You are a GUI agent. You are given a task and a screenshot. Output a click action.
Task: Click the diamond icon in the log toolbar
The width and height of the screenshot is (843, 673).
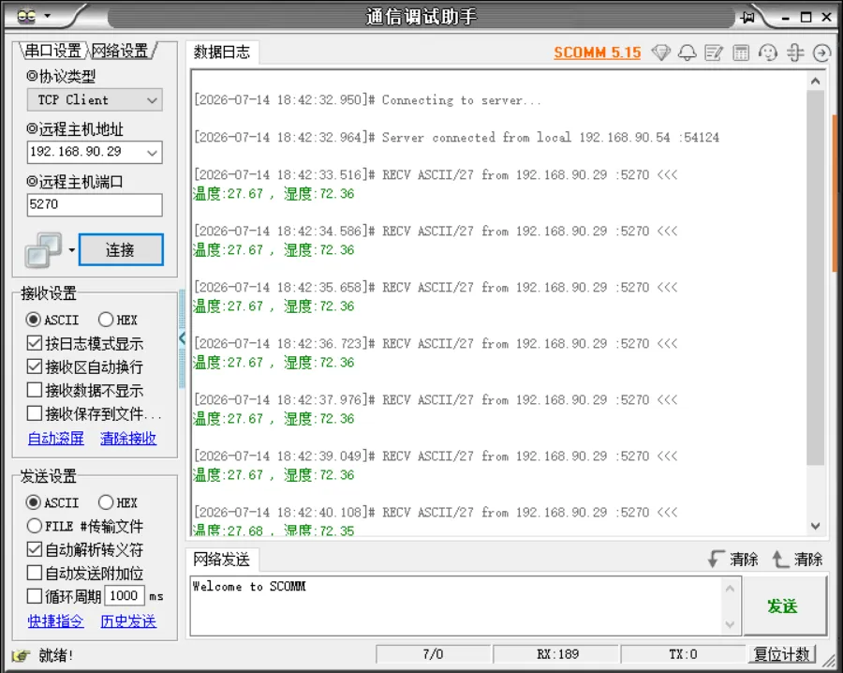[x=660, y=52]
